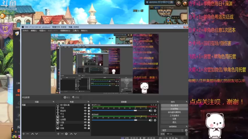
Task: Open source properties gear below the Sources list
Action: click(66, 134)
